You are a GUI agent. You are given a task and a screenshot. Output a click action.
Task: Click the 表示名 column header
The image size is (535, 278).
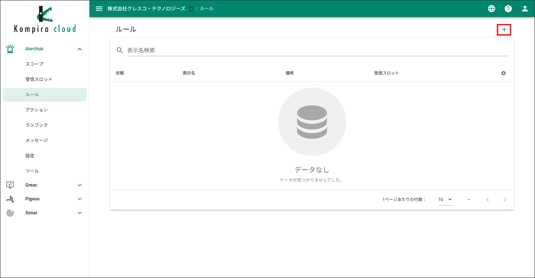pyautogui.click(x=189, y=73)
